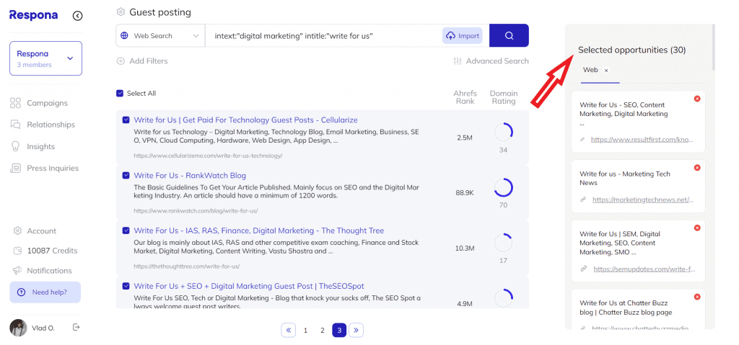Viewport: 739px width, 345px height.
Task: Open resultfirst.com link in opportunity card
Action: (642, 140)
